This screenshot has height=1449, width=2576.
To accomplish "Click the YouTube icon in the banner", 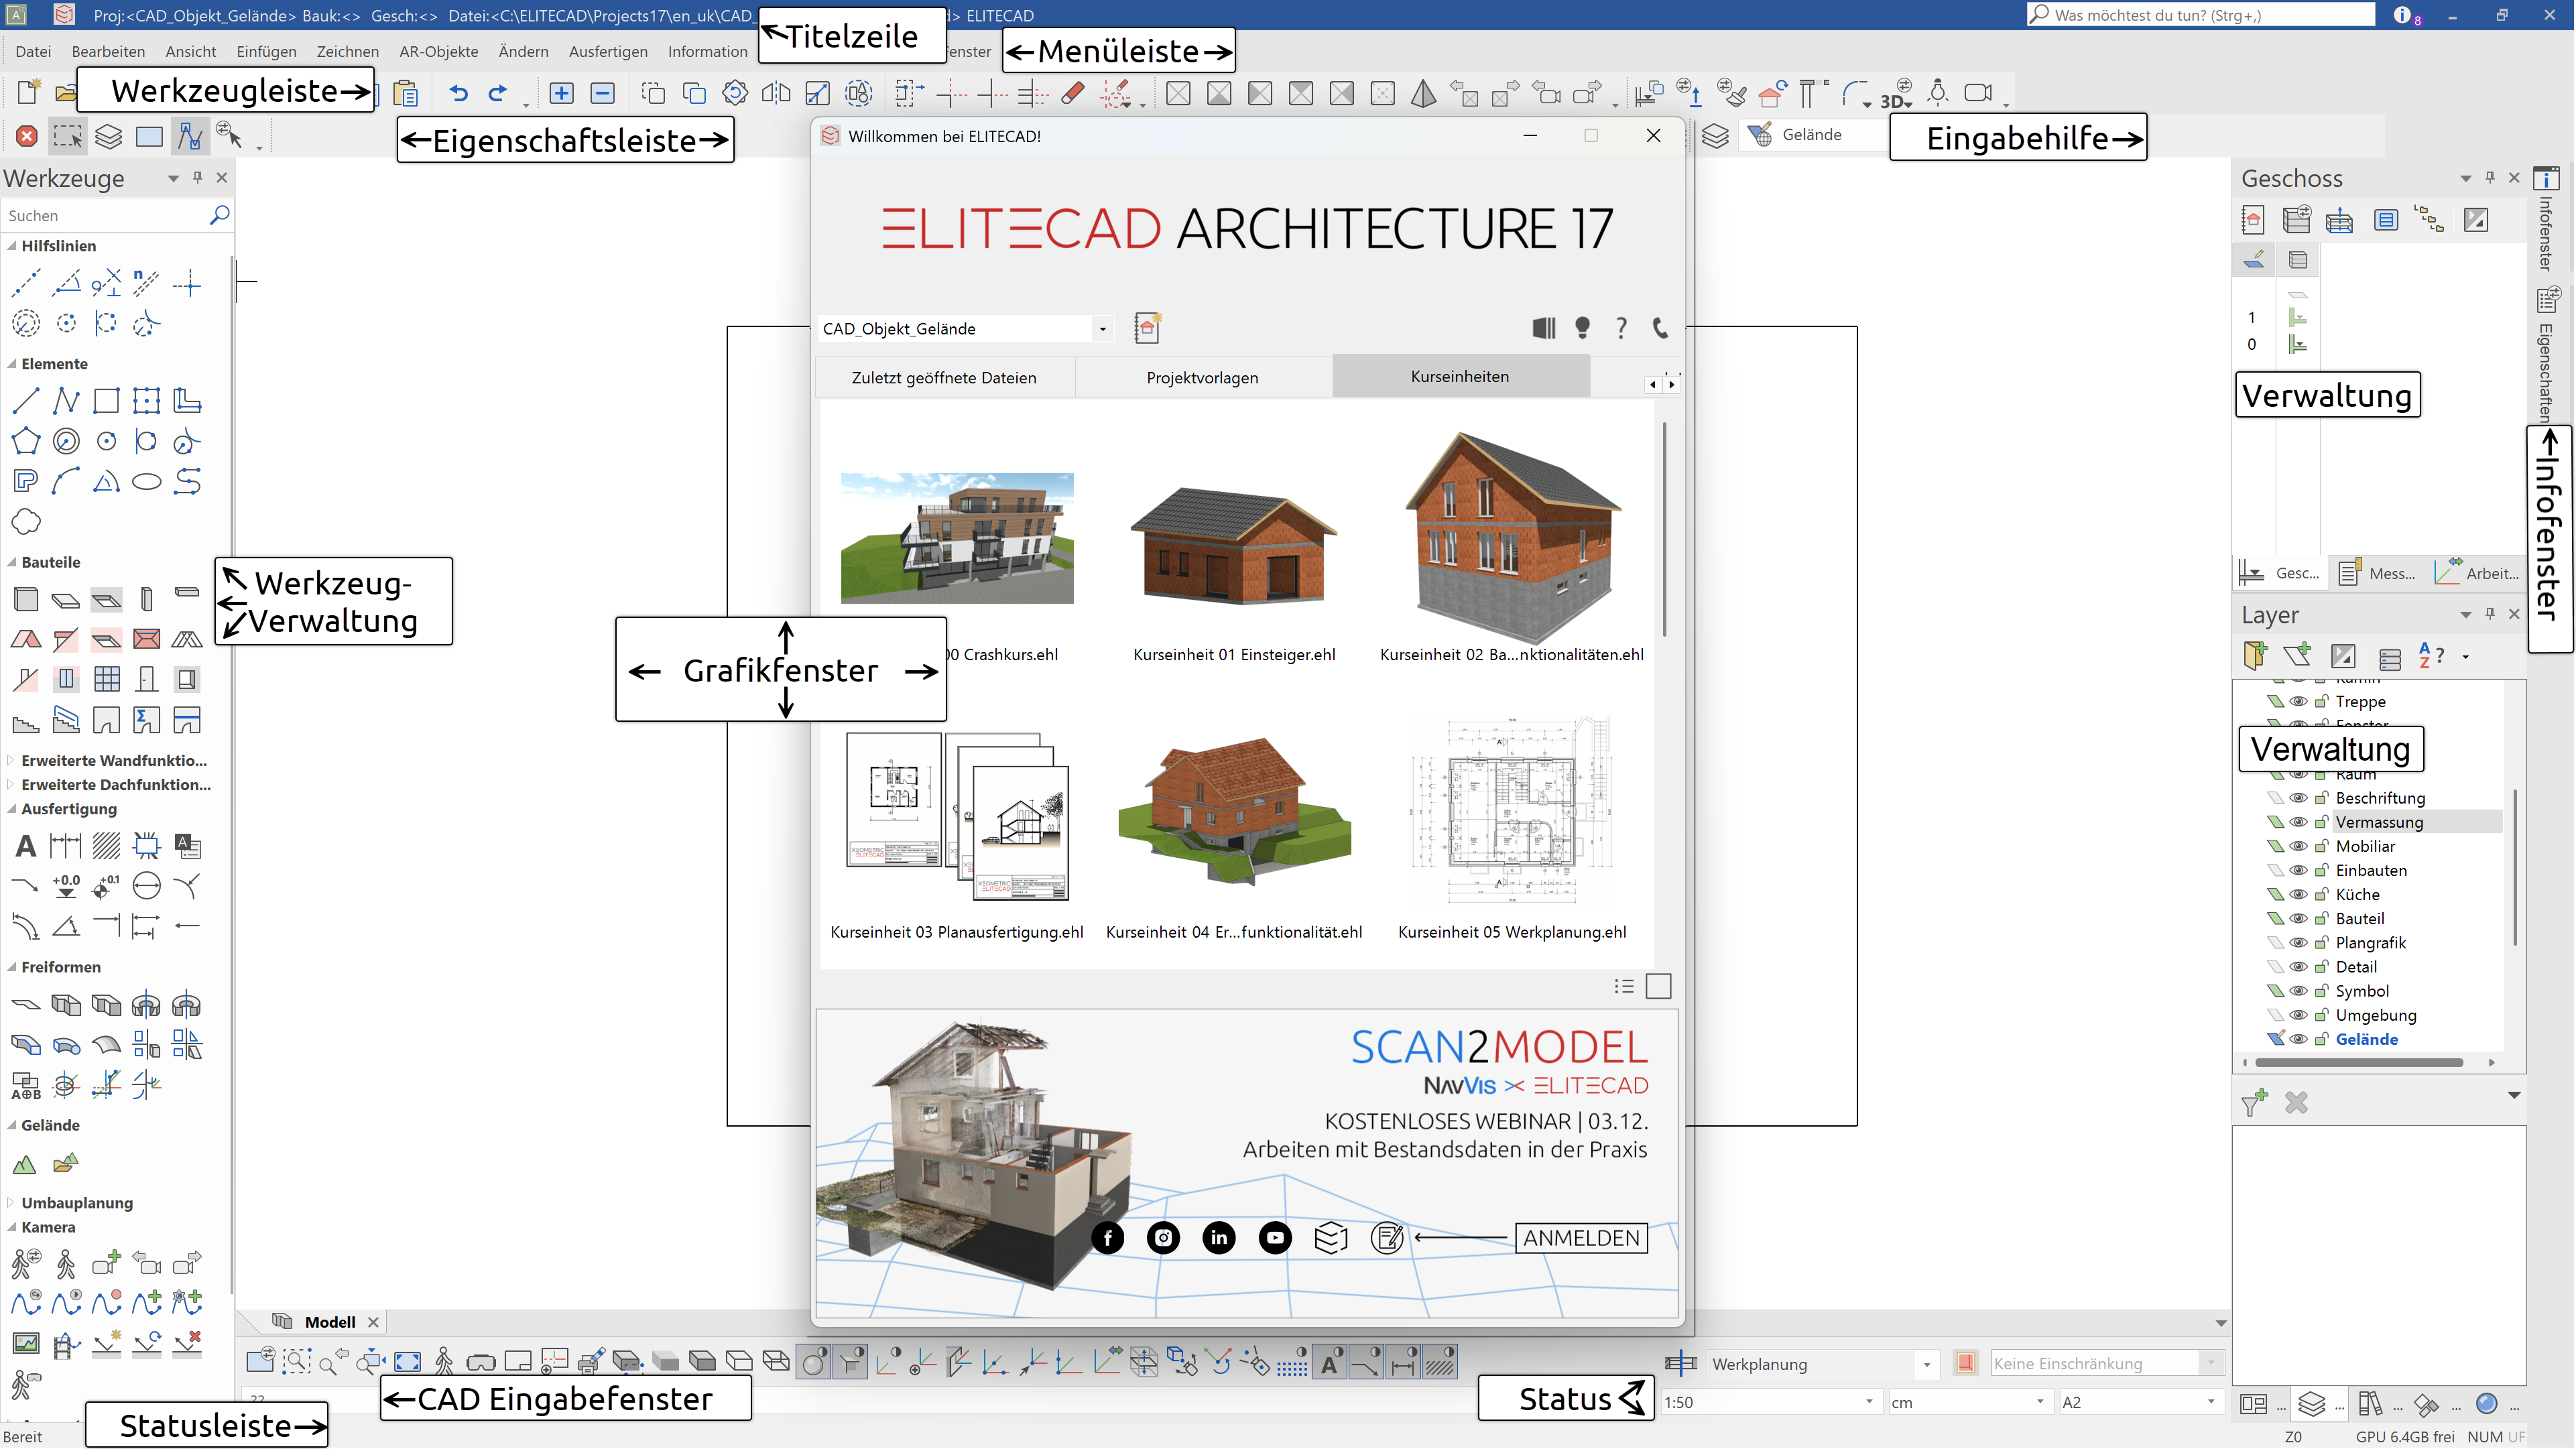I will [1274, 1238].
